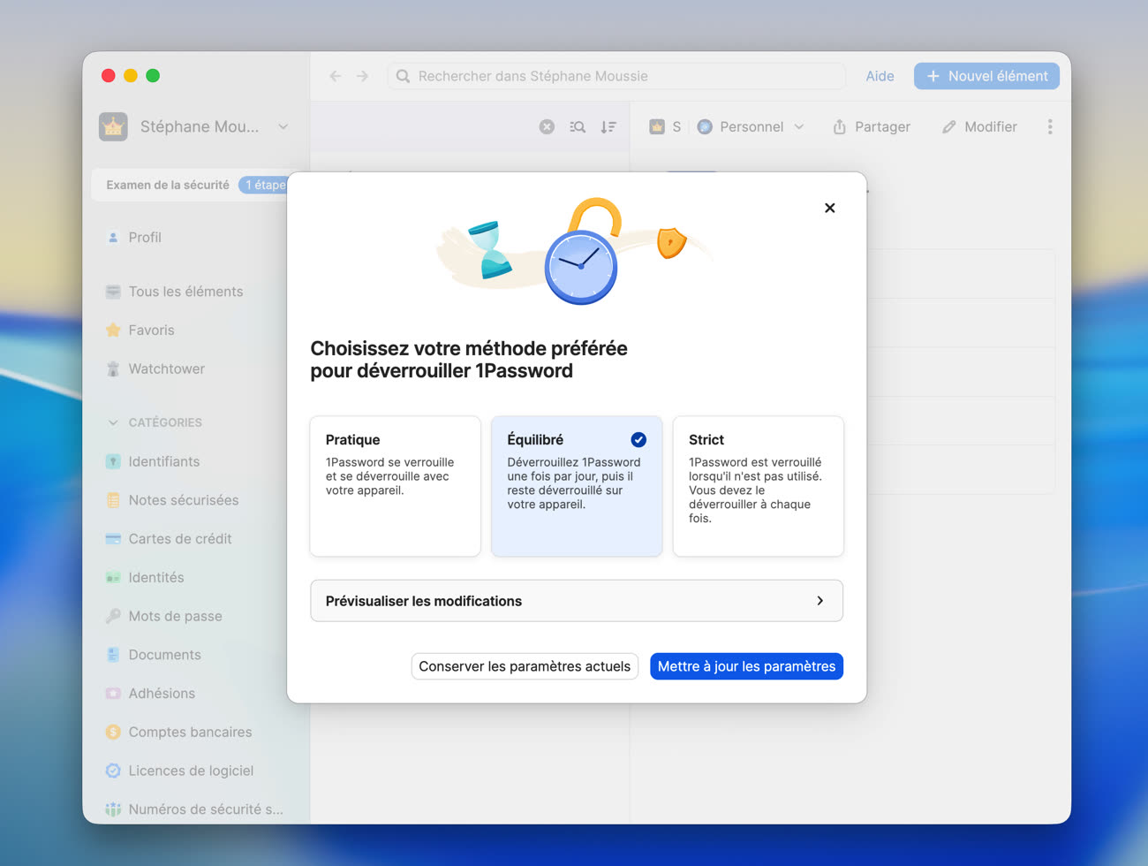Go forward with the right arrow
This screenshot has width=1148, height=866.
point(363,76)
